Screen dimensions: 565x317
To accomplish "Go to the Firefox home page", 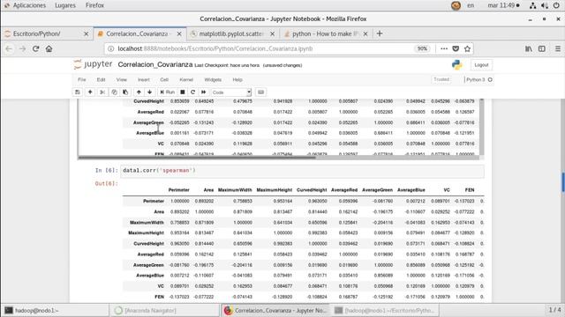I will [x=49, y=49].
